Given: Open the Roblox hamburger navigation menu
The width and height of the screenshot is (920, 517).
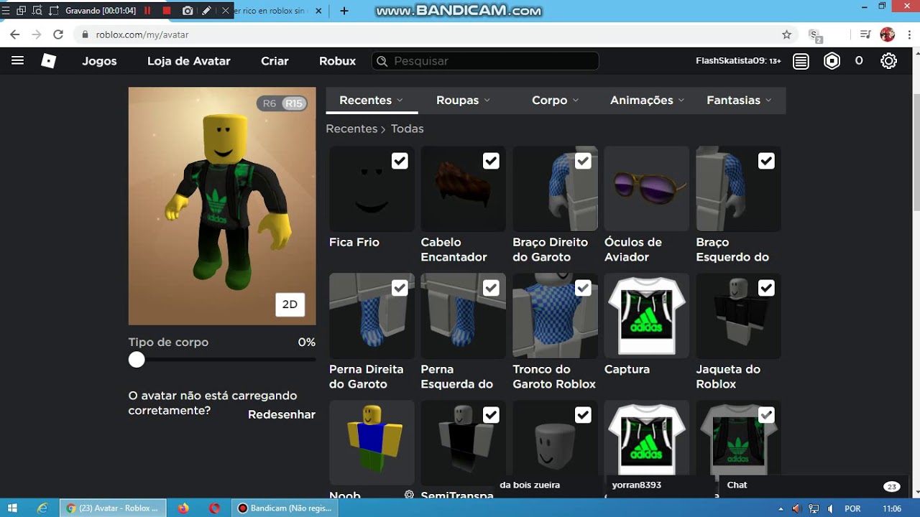Looking at the screenshot, I should pyautogui.click(x=18, y=61).
